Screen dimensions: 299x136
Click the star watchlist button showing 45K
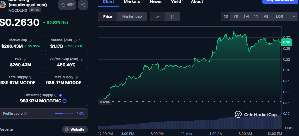point(67,5)
